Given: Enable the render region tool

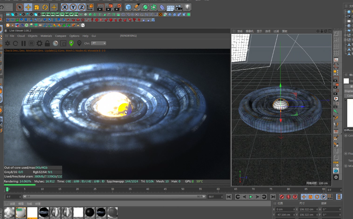Looking at the screenshot, I should [x=63, y=43].
